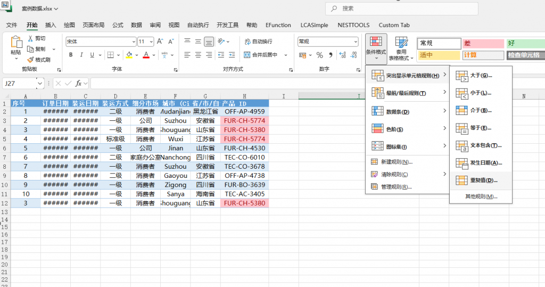Open 清除规则 clear rules submenu
The image size is (545, 287).
(408, 174)
